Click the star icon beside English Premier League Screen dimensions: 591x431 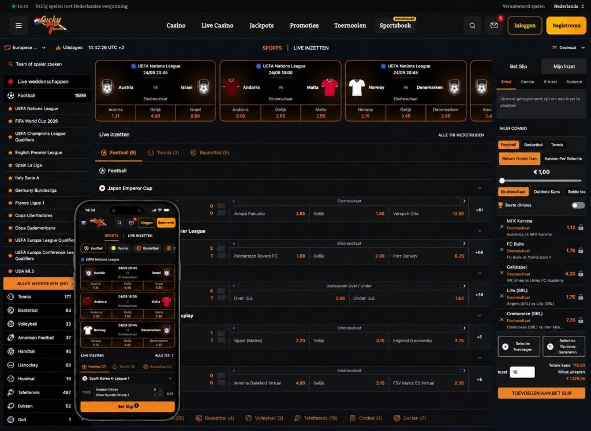(10, 153)
